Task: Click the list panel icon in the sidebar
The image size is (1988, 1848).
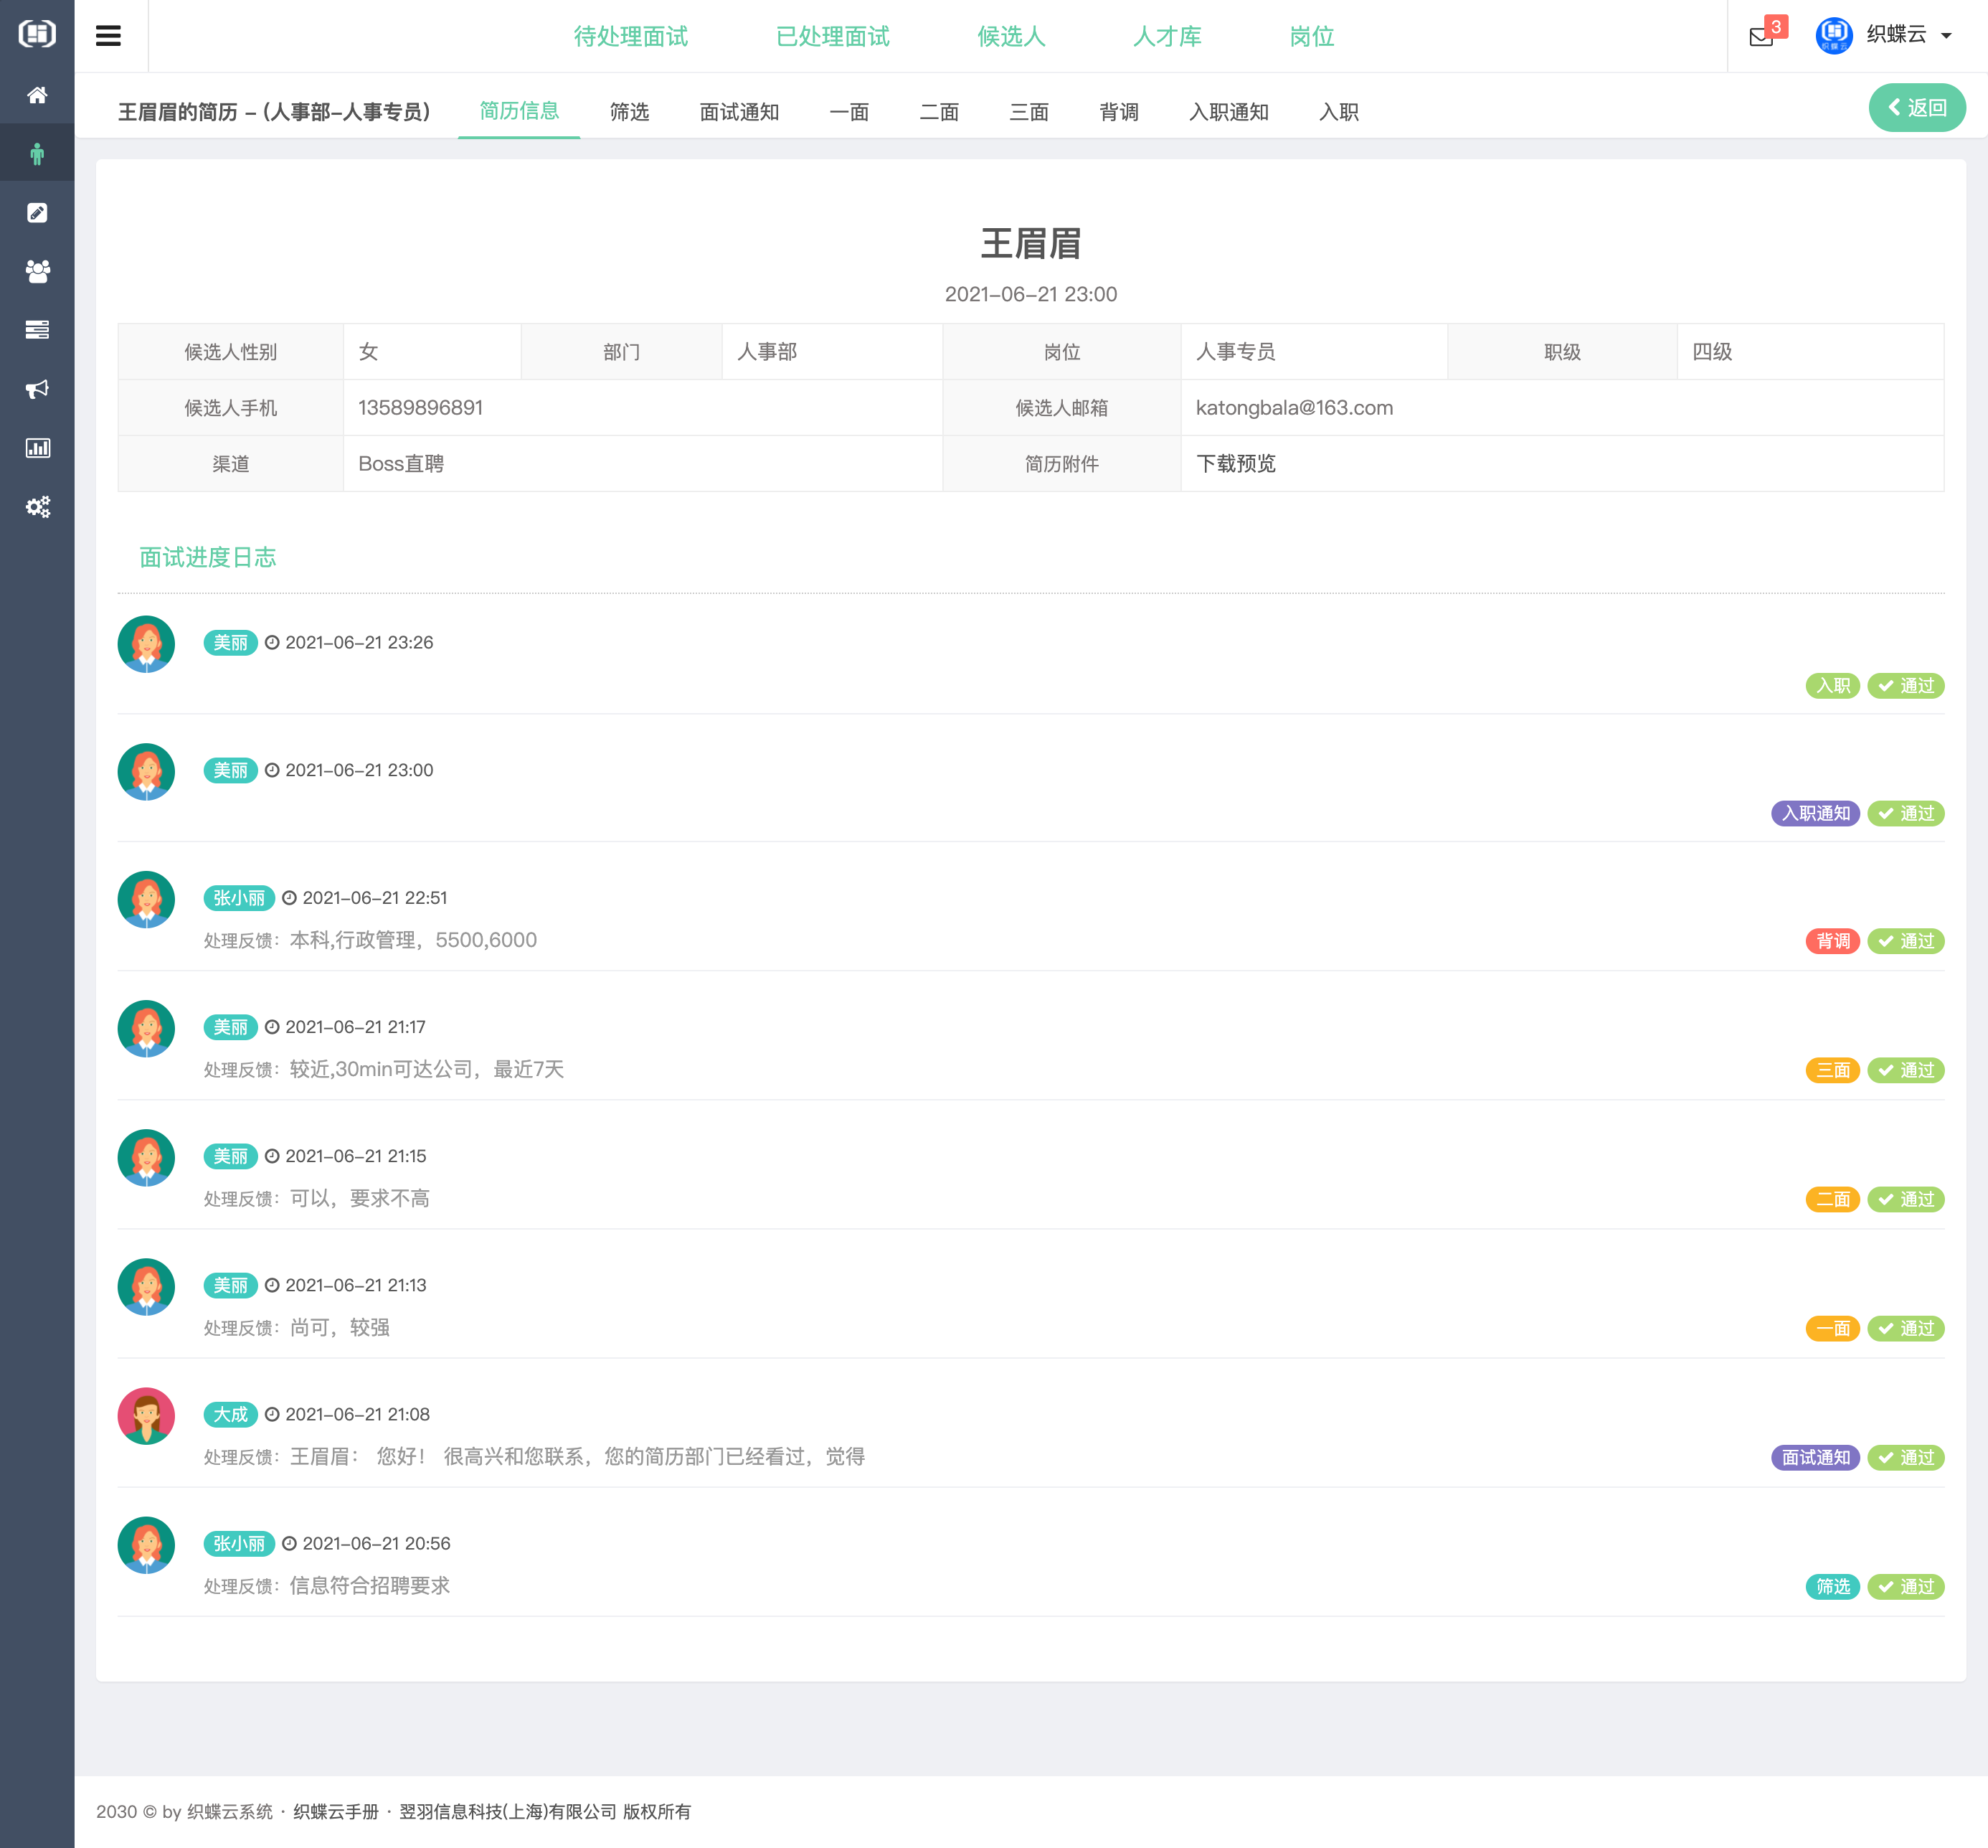Action: point(37,330)
